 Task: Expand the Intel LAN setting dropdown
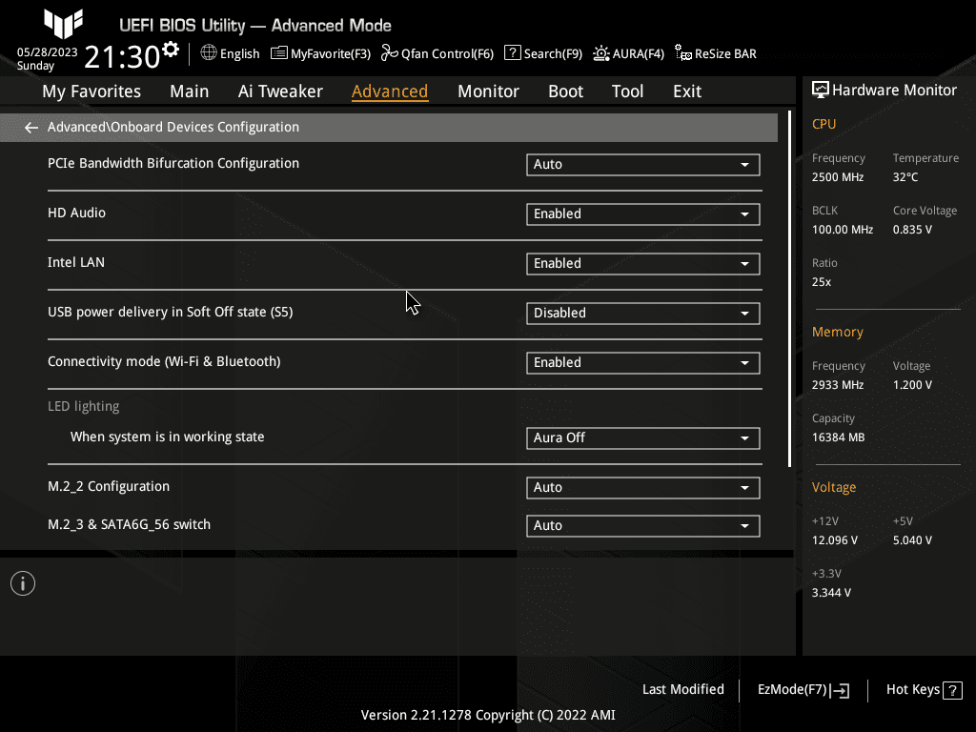pyautogui.click(x=642, y=264)
